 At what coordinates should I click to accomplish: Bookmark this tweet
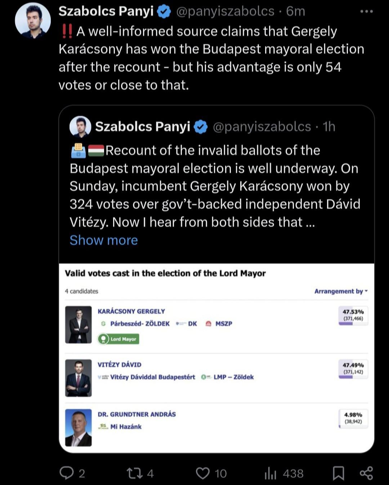pos(338,473)
